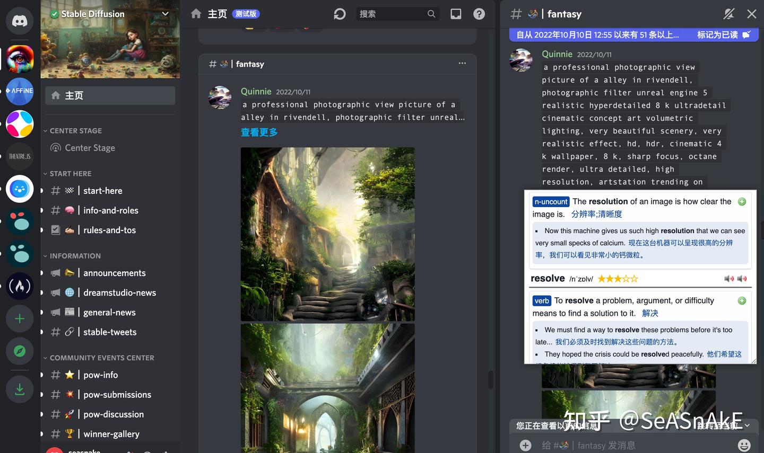Open the dreamstudio-news channel

pyautogui.click(x=110, y=292)
